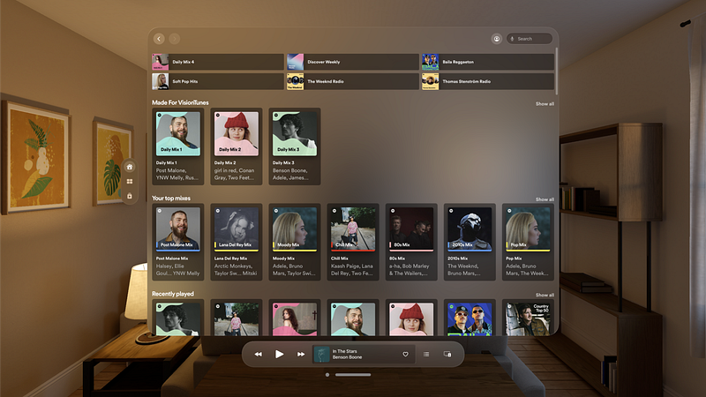This screenshot has height=397, width=706.
Task: Show all of Your top mixes
Action: coord(545,199)
